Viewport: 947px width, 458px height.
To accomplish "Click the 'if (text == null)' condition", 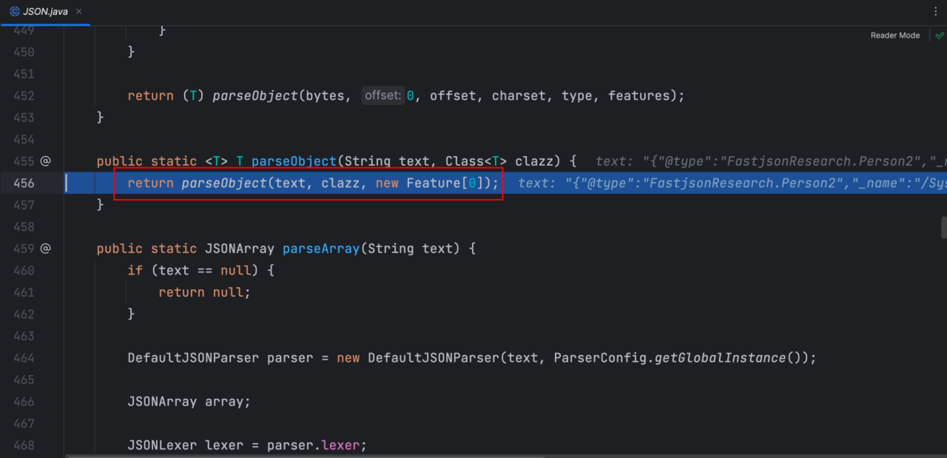I will click(x=193, y=270).
